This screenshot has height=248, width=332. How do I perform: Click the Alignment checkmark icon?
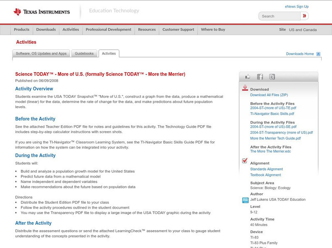point(245,161)
